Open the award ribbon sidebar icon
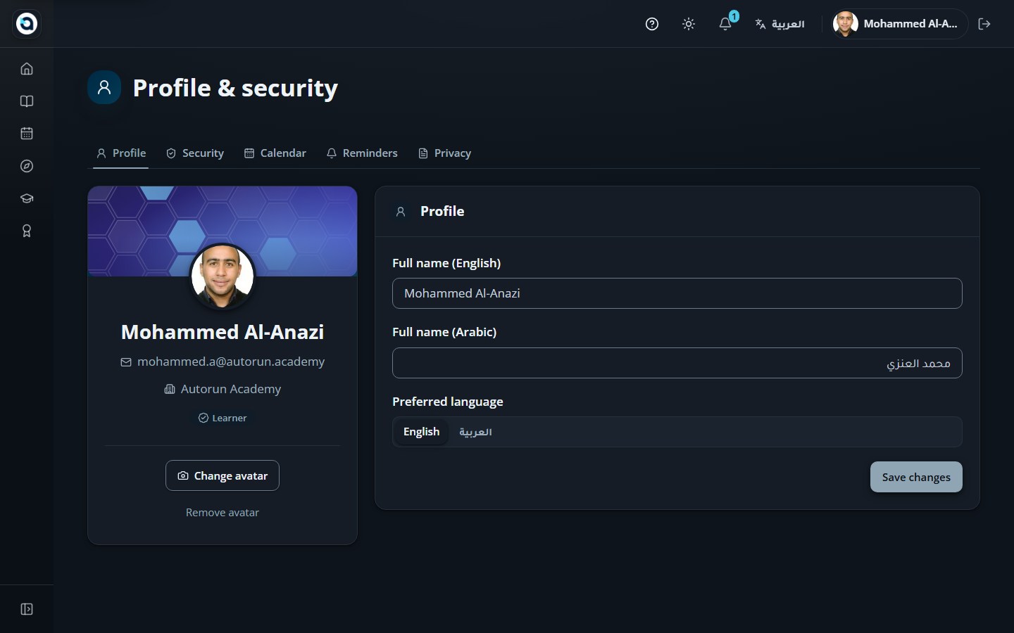The image size is (1014, 633). tap(27, 231)
